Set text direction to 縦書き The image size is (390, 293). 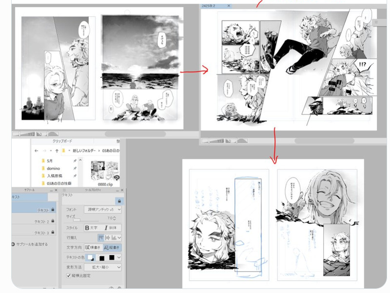point(112,248)
